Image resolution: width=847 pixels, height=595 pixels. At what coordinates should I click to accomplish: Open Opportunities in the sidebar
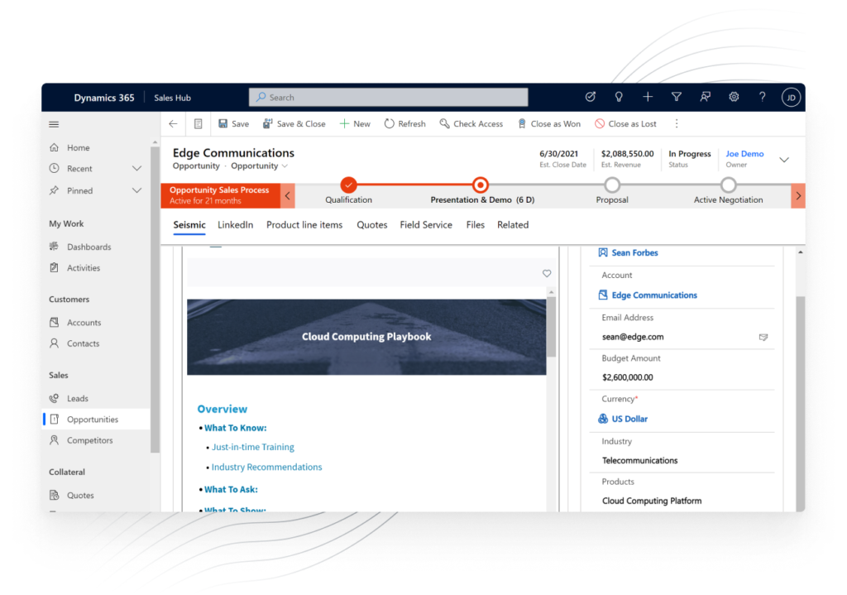[96, 420]
